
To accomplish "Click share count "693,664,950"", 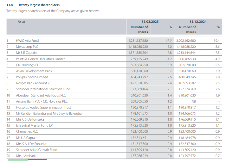I will (139, 65).
